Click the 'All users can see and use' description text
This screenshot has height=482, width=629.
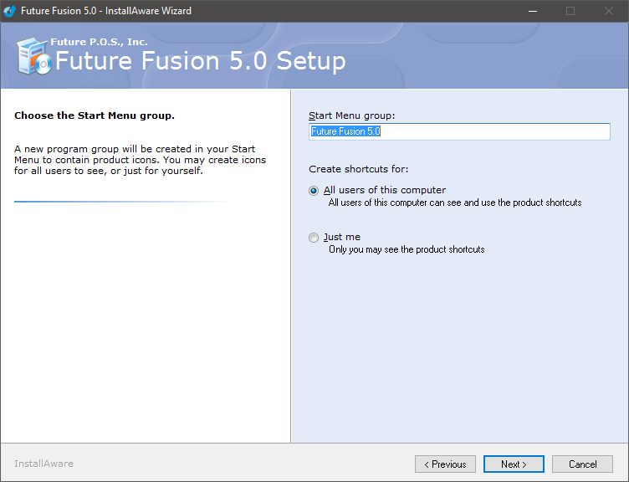pyautogui.click(x=455, y=203)
